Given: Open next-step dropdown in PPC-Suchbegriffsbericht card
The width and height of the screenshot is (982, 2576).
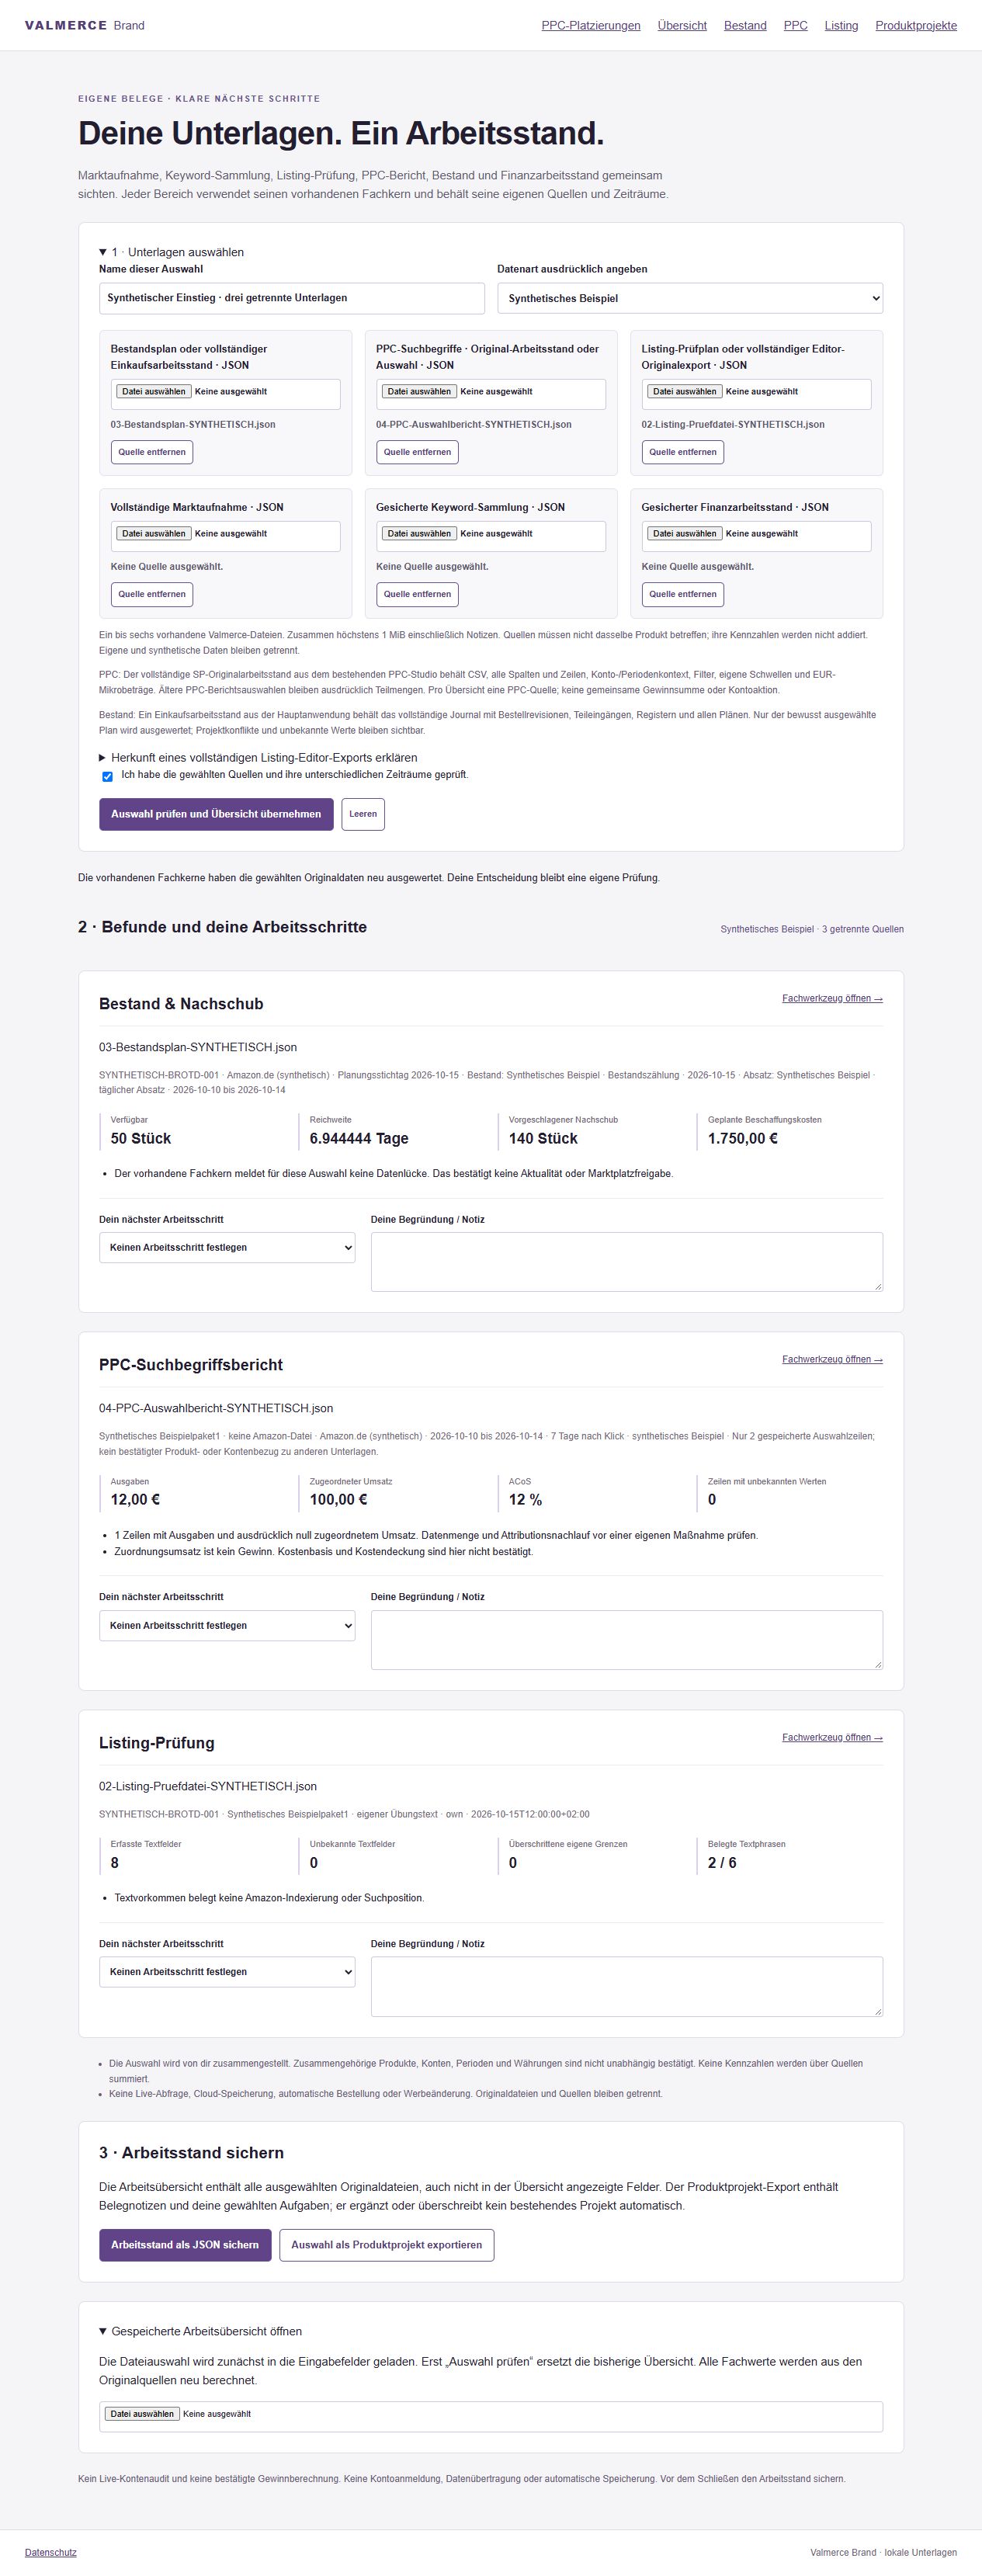Looking at the screenshot, I should [x=227, y=1626].
